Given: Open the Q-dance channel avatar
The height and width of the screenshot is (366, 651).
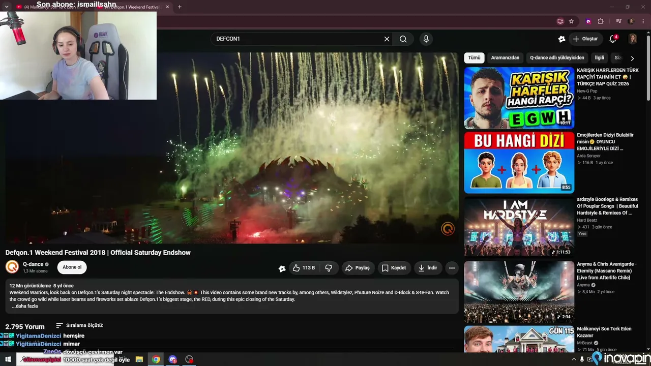Looking at the screenshot, I should coord(12,267).
